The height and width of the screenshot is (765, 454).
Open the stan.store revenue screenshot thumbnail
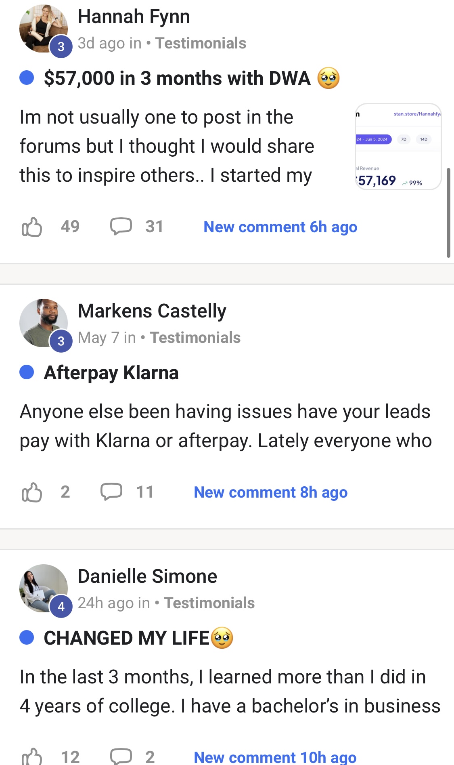[398, 147]
